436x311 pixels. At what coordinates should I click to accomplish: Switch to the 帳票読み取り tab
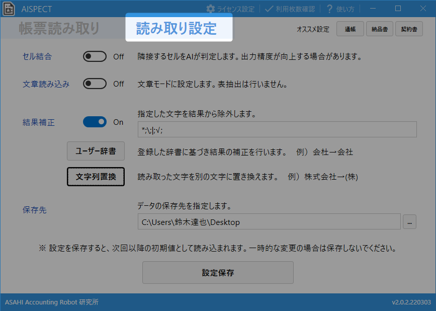point(59,29)
